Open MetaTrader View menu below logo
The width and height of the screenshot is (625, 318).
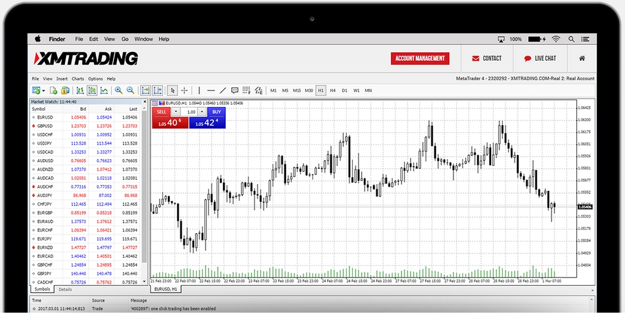[48, 79]
